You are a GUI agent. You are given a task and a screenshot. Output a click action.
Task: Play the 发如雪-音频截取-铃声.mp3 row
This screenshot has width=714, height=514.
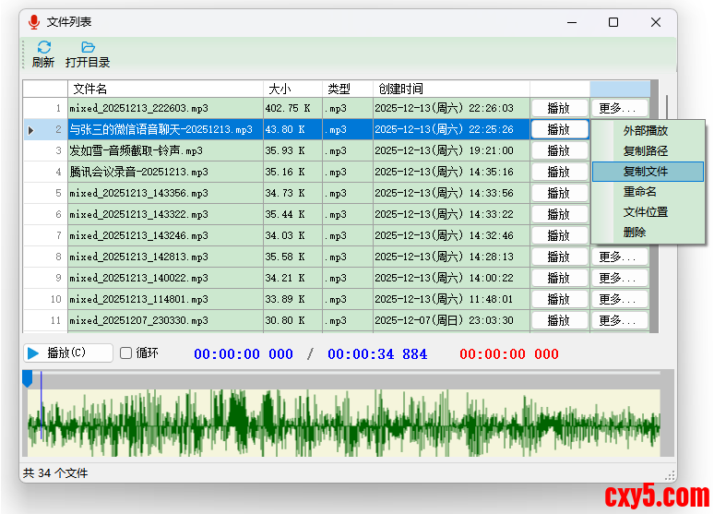(x=559, y=151)
